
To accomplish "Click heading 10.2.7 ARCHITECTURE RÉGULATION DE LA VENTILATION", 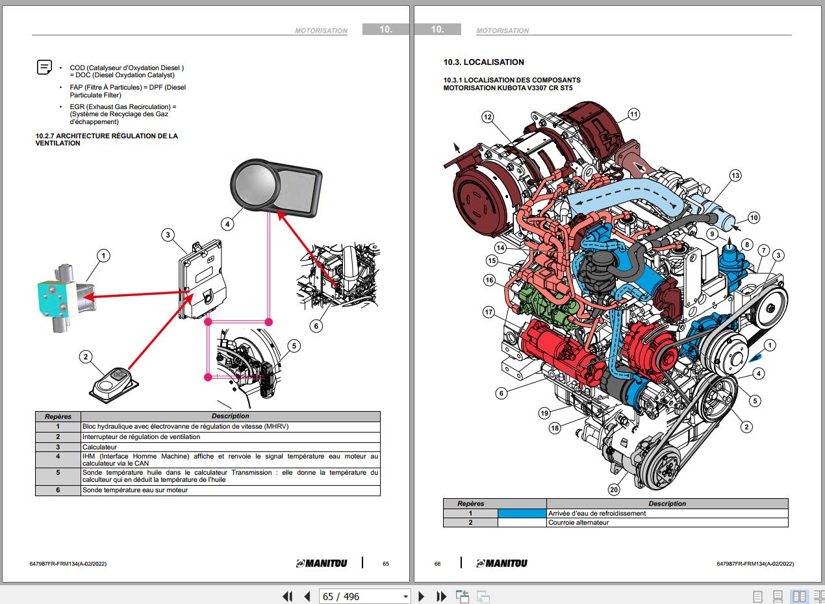I will [107, 140].
